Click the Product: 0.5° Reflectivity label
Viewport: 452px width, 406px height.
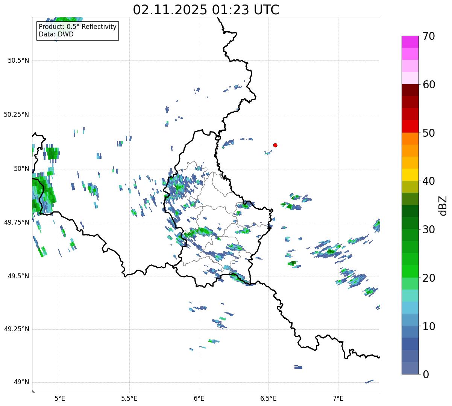coord(77,27)
